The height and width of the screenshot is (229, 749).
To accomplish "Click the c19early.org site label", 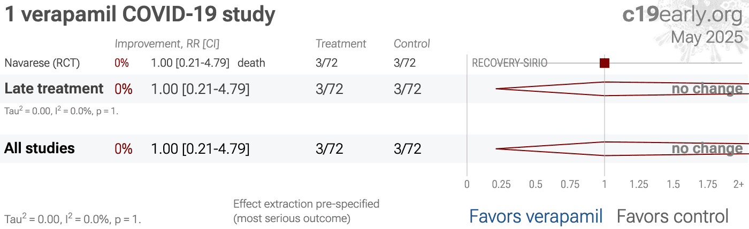I will (x=683, y=15).
